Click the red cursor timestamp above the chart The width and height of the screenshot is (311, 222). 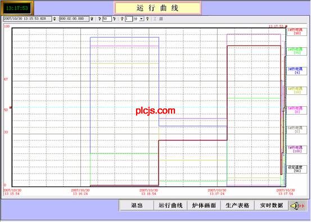(276, 26)
